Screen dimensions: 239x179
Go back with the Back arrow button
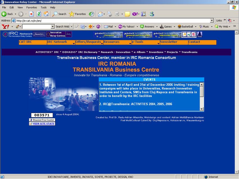click(7, 14)
